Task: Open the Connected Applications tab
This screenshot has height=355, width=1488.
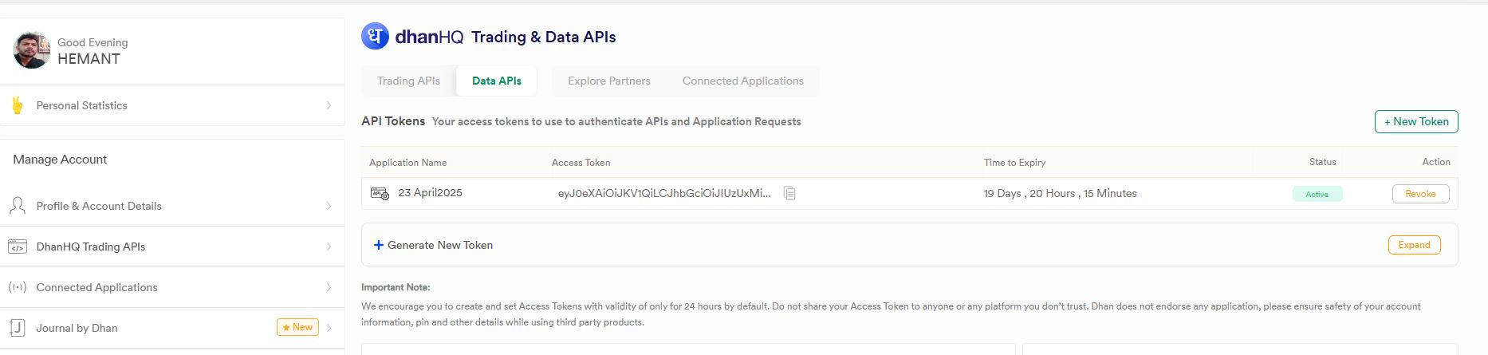Action: click(x=742, y=81)
